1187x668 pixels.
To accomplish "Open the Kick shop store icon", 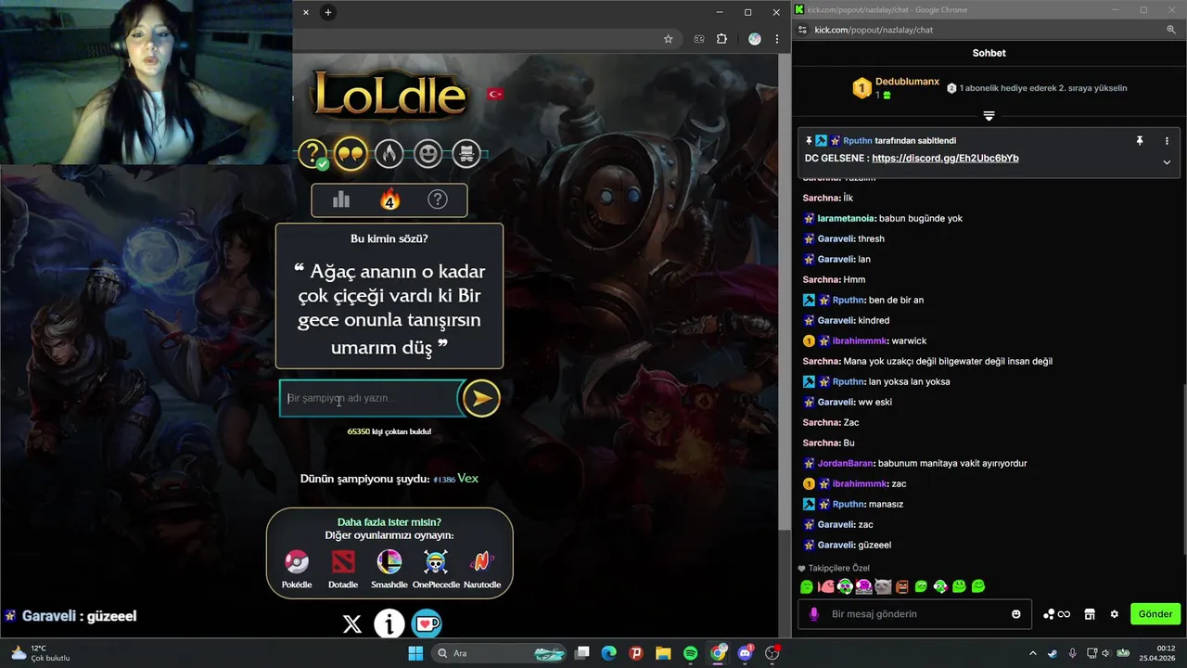I will coord(1090,614).
